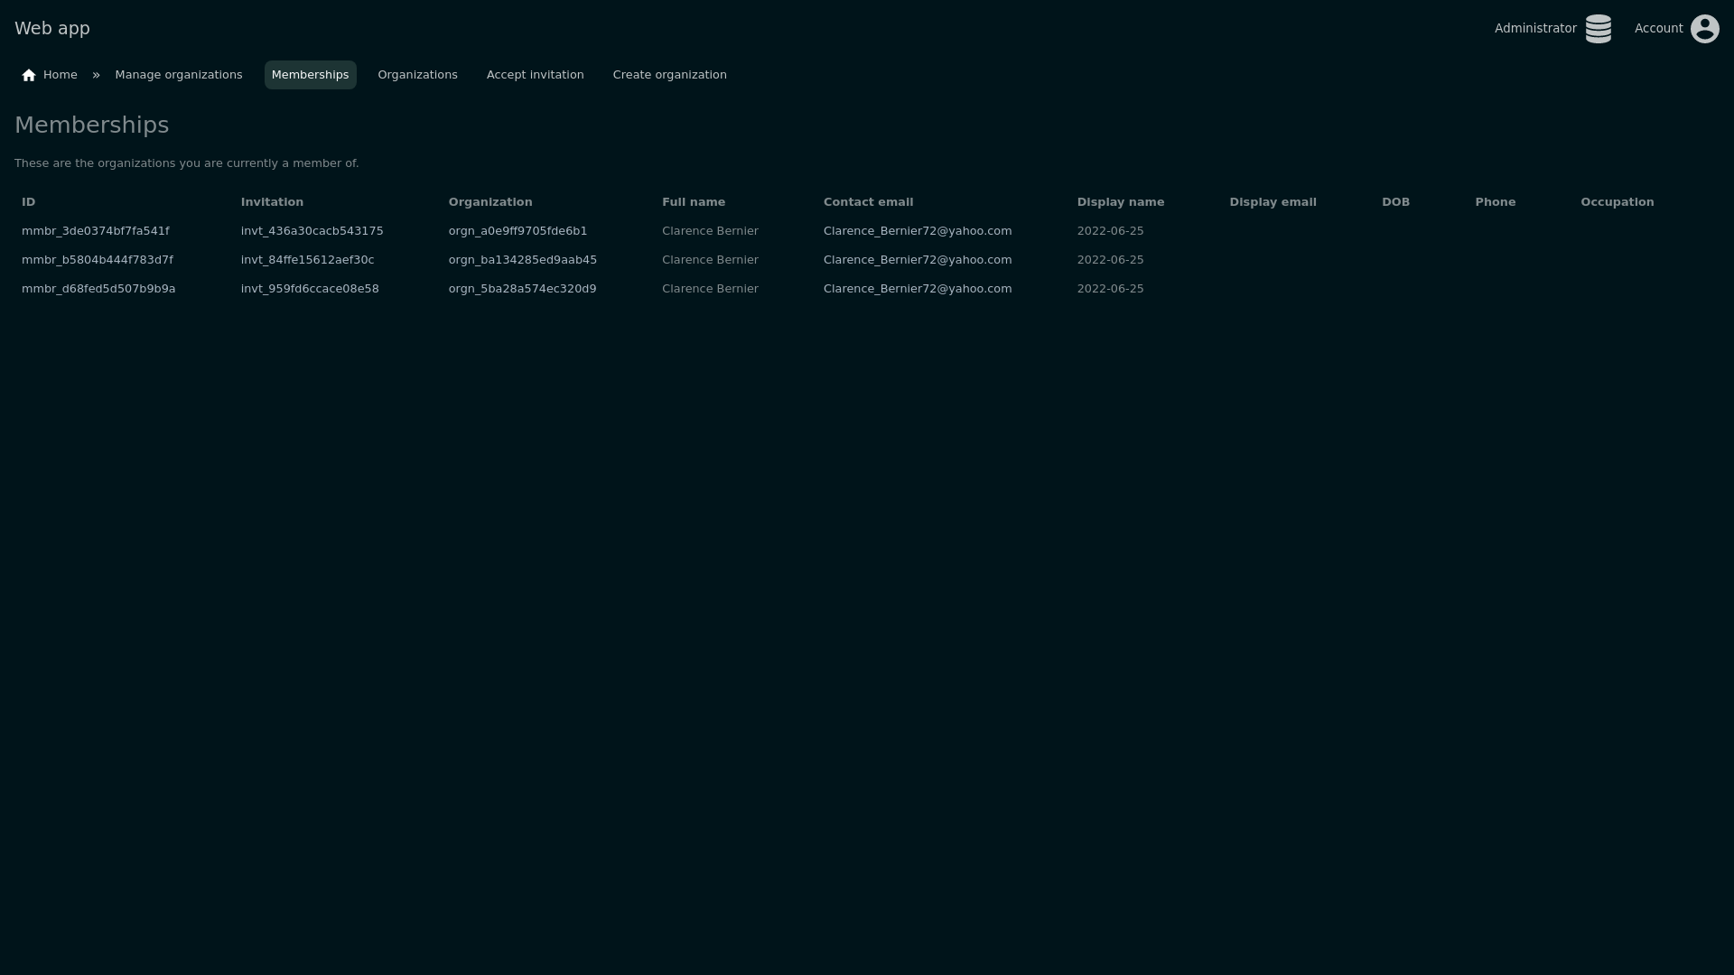The image size is (1734, 975).
Task: Open invitation invt_84ffe15612aef30c
Action: tap(307, 260)
